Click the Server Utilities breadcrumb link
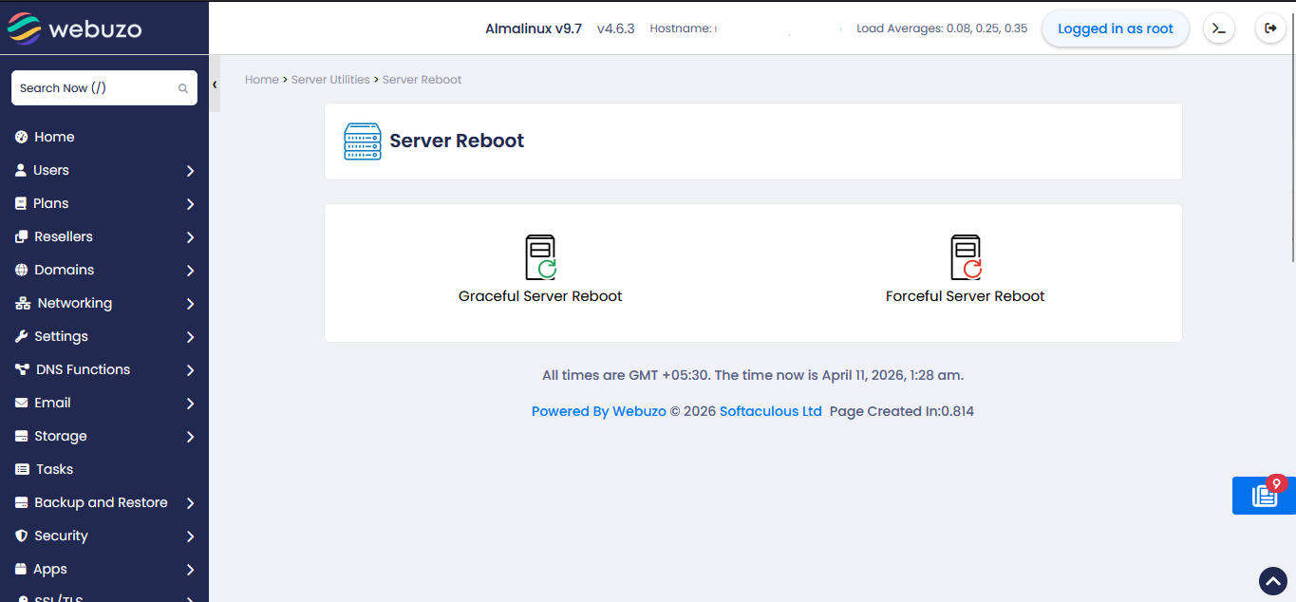This screenshot has width=1296, height=602. click(330, 80)
